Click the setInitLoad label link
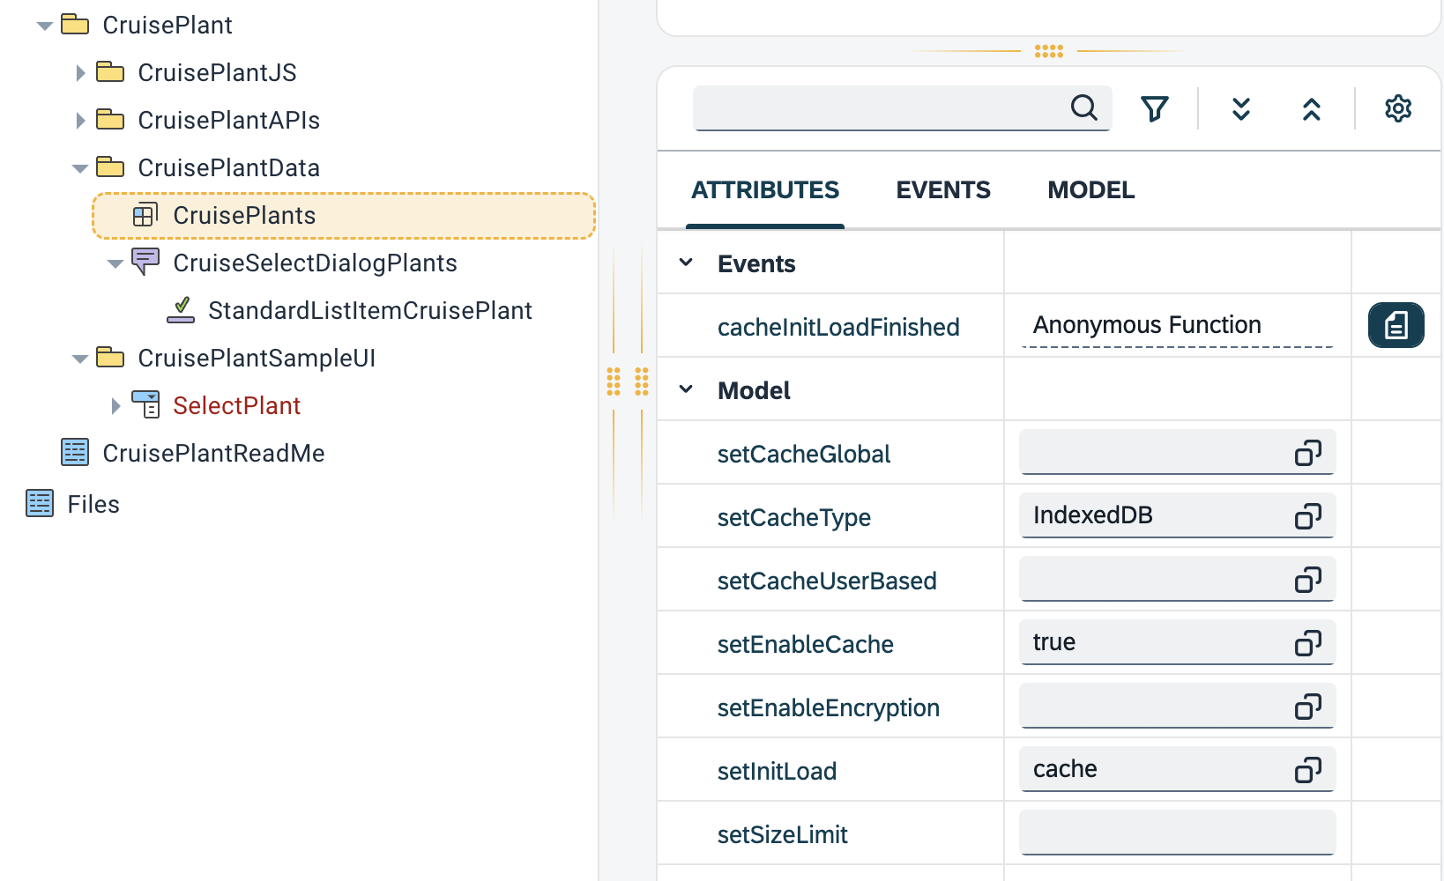Viewport: 1444px width, 881px height. pyautogui.click(x=777, y=771)
